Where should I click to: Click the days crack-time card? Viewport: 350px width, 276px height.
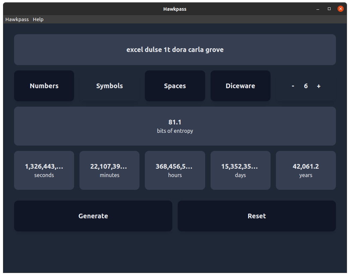(x=240, y=170)
